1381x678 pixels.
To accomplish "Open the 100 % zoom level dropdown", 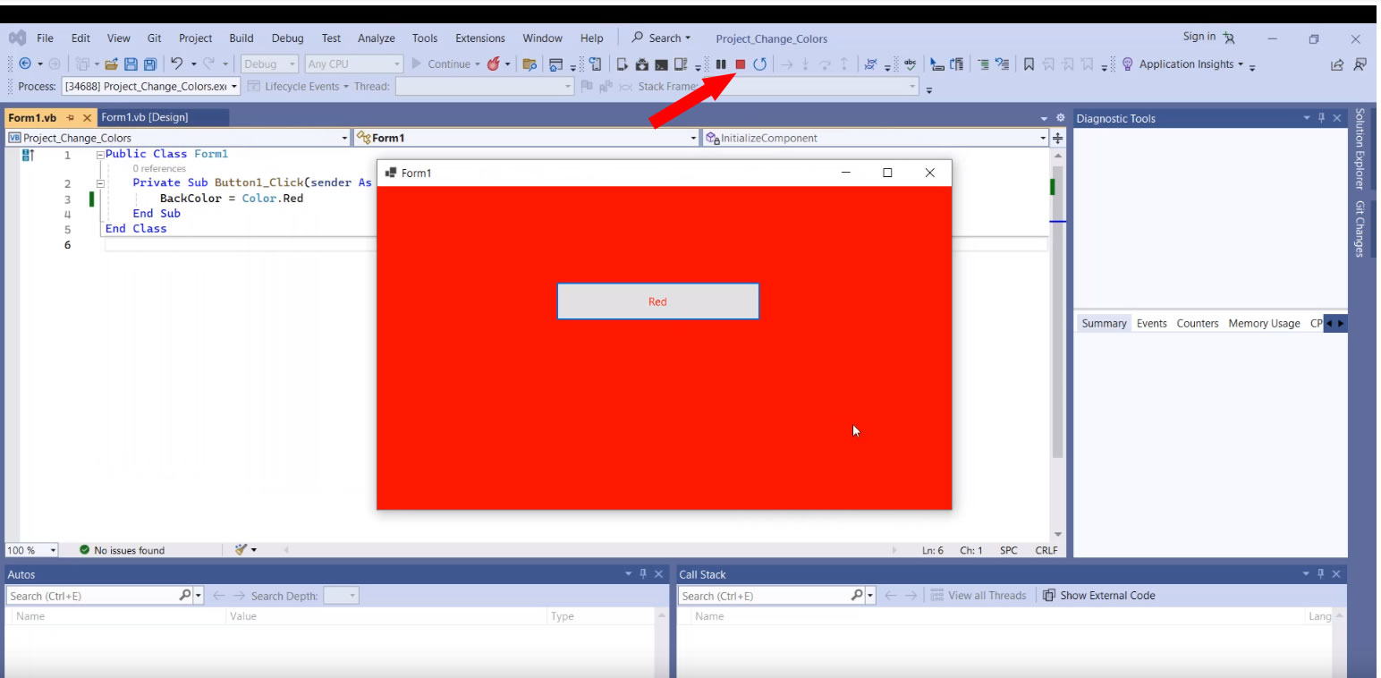I will tap(54, 550).
